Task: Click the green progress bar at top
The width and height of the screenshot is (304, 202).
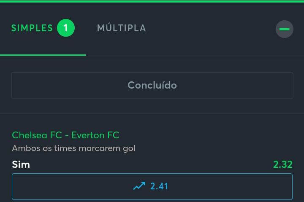Action: [152, 1]
